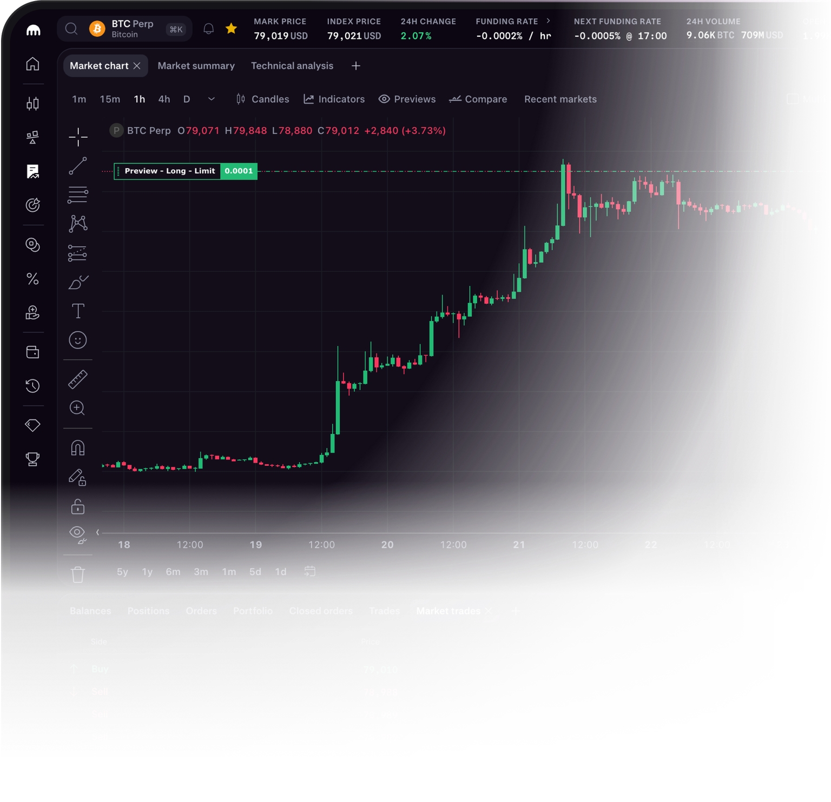
Task: Click the Compare button
Action: click(478, 99)
